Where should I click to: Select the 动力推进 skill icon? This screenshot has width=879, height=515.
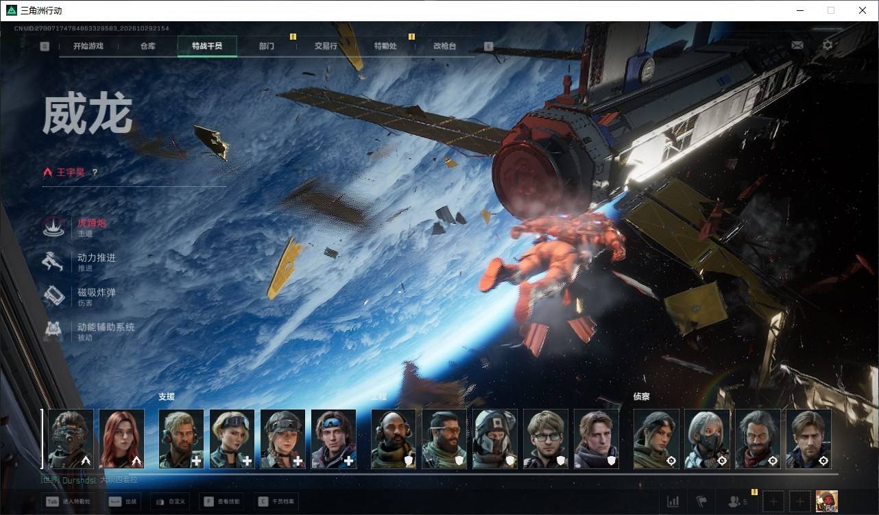[x=54, y=262]
